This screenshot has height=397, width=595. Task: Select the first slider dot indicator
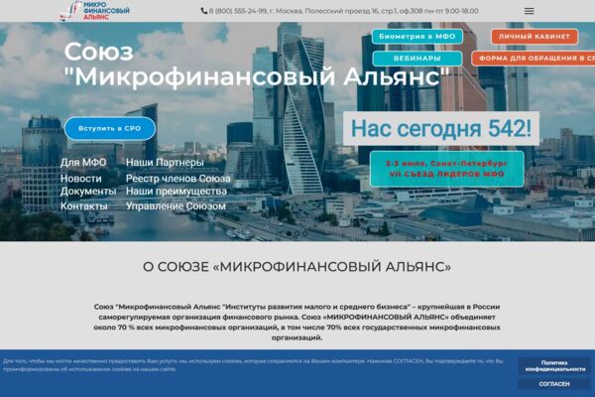(289, 233)
